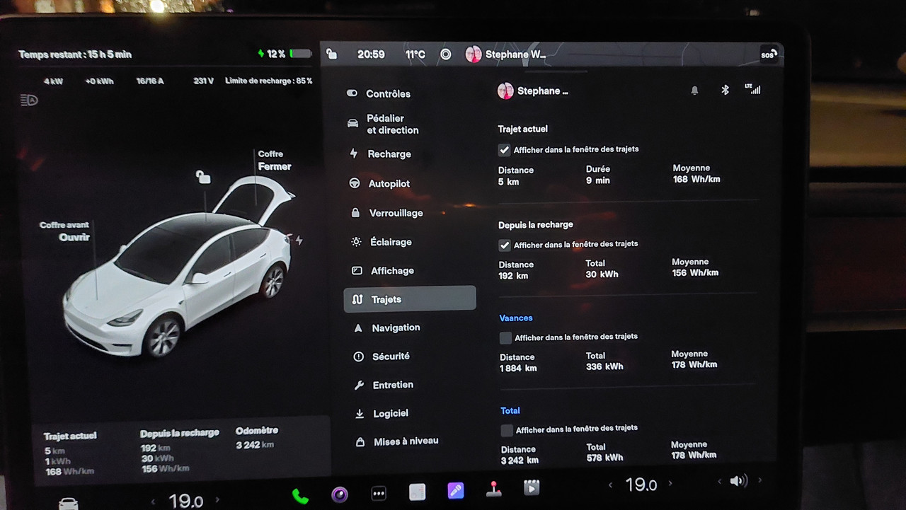Tap the Trajet actuel card at bottom left
This screenshot has height=510, width=906.
point(70,453)
